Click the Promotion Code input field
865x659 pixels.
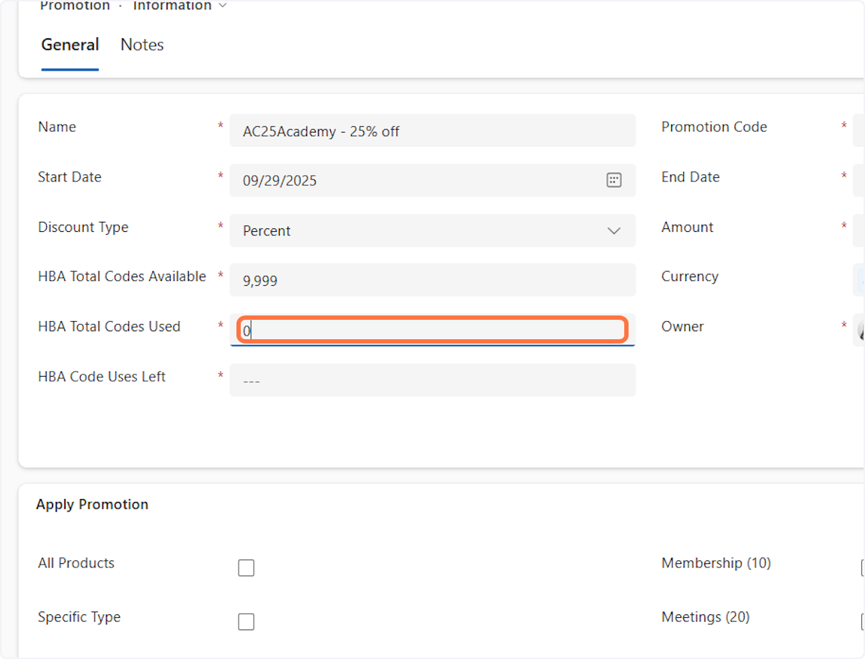pos(859,131)
